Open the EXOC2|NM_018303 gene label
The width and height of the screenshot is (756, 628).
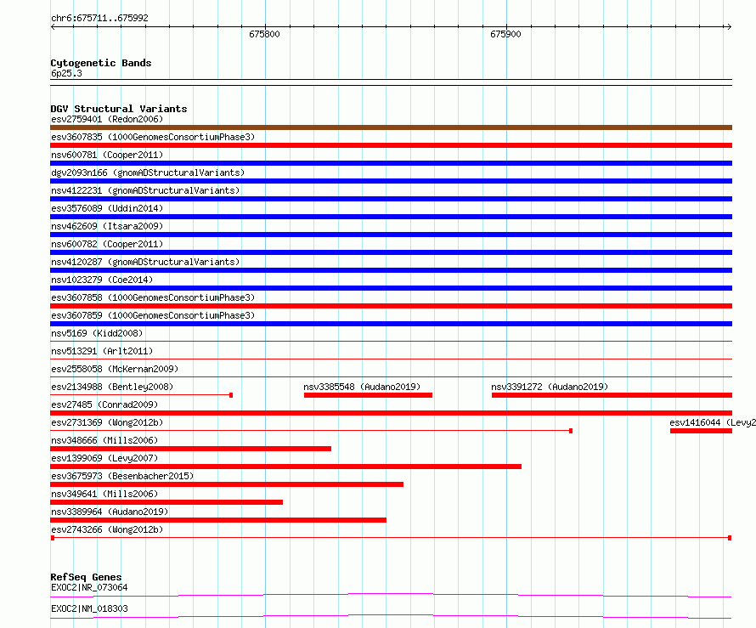[89, 608]
